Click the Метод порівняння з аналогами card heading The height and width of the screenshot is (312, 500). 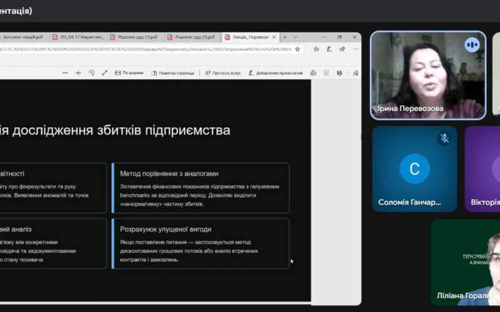[169, 174]
